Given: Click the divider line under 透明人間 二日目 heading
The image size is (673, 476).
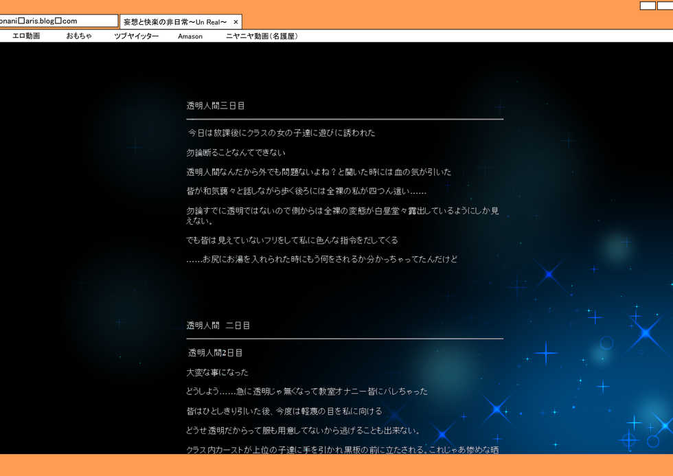Looking at the screenshot, I should 345,339.
